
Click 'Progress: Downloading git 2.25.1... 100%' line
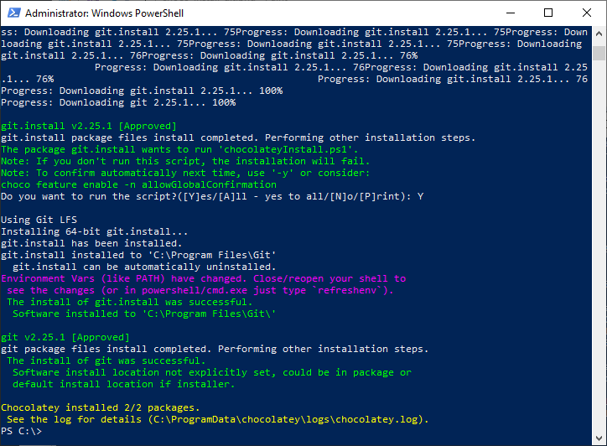[x=118, y=102]
